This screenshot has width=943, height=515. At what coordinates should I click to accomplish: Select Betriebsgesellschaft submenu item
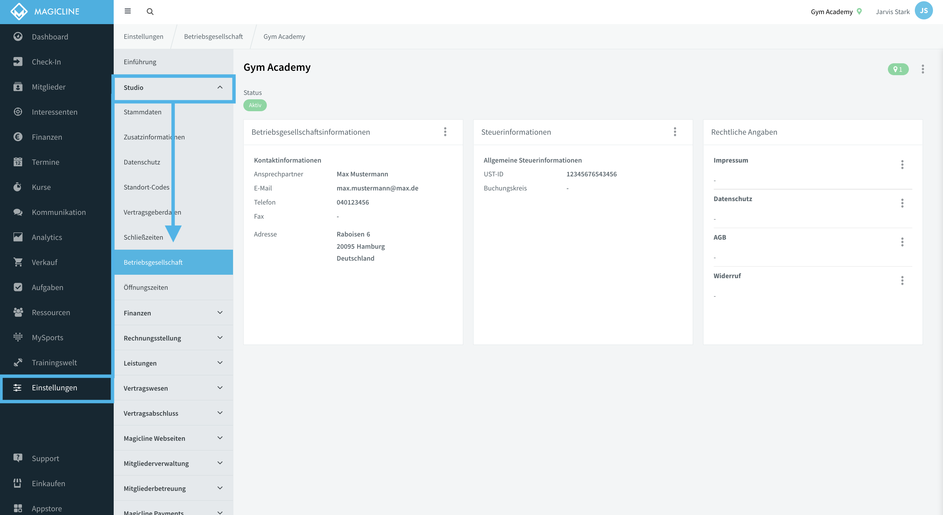click(x=174, y=262)
